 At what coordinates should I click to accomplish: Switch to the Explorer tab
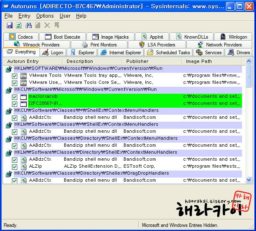point(82,53)
